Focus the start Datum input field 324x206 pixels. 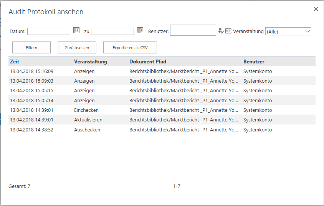(x=49, y=32)
